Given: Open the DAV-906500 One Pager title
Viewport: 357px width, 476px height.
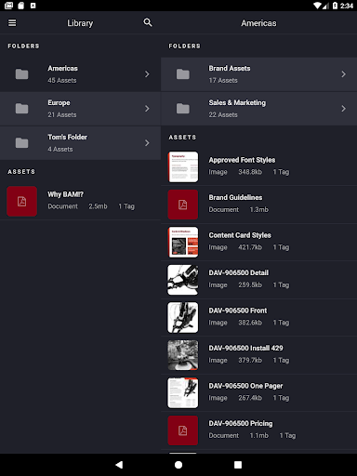Looking at the screenshot, I should (x=245, y=386).
